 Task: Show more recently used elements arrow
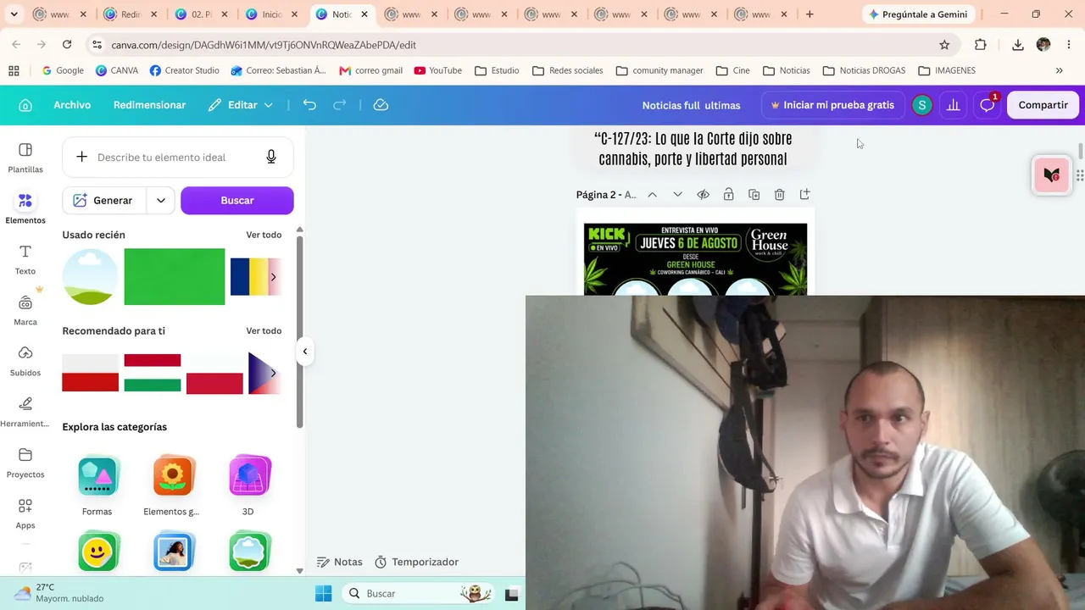coord(273,277)
